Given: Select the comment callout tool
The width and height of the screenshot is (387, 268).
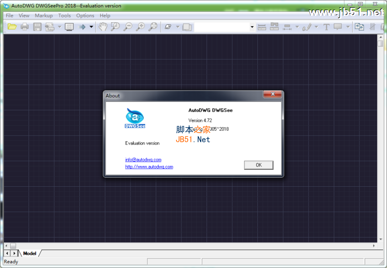Looking at the screenshot, I should pos(338,27).
